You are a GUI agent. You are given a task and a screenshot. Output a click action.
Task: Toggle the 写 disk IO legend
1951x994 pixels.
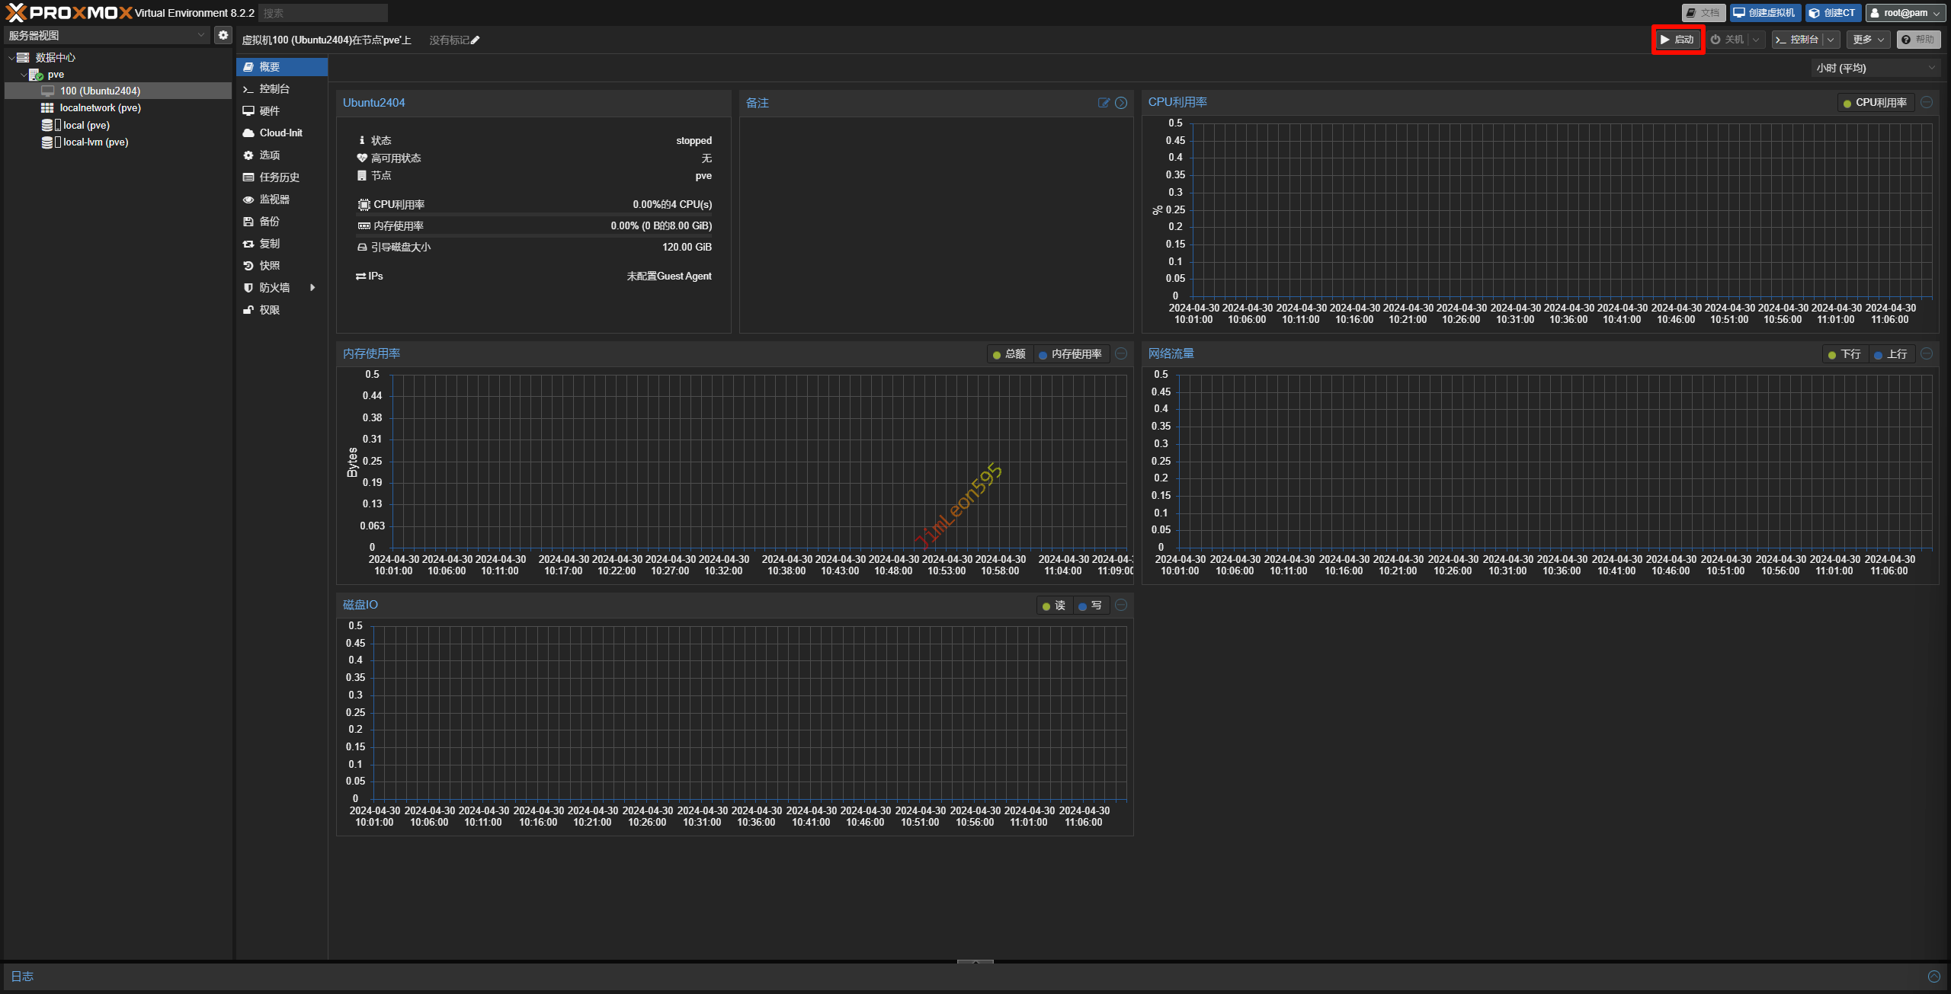coord(1090,606)
